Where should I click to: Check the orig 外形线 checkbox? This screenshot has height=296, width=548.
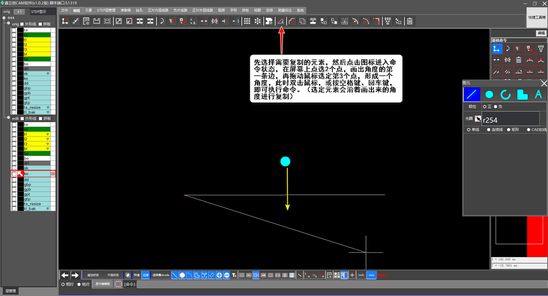[x=22, y=24]
